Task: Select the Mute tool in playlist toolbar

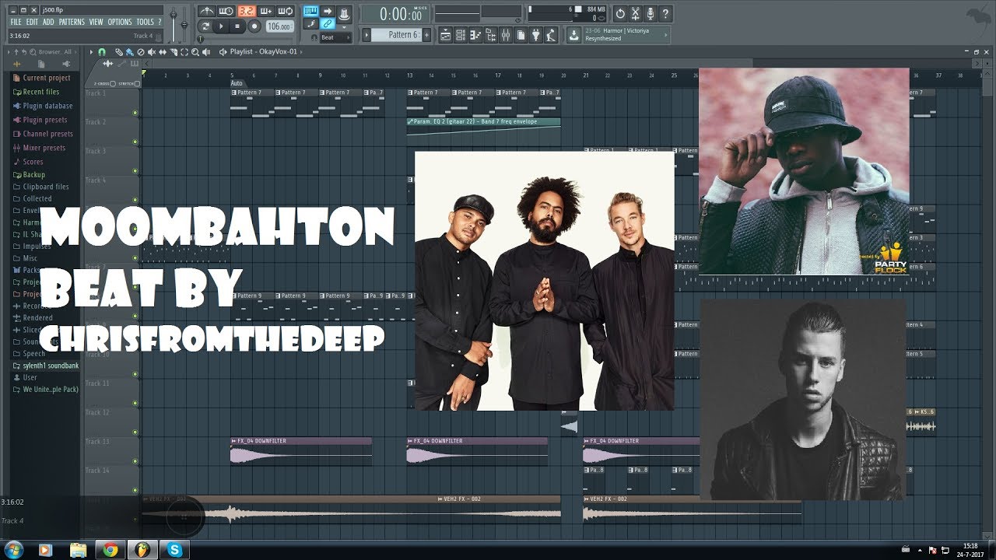Action: point(151,52)
